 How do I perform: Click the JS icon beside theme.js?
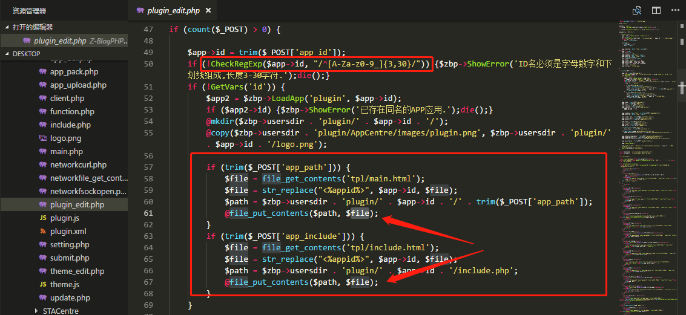tap(43, 284)
